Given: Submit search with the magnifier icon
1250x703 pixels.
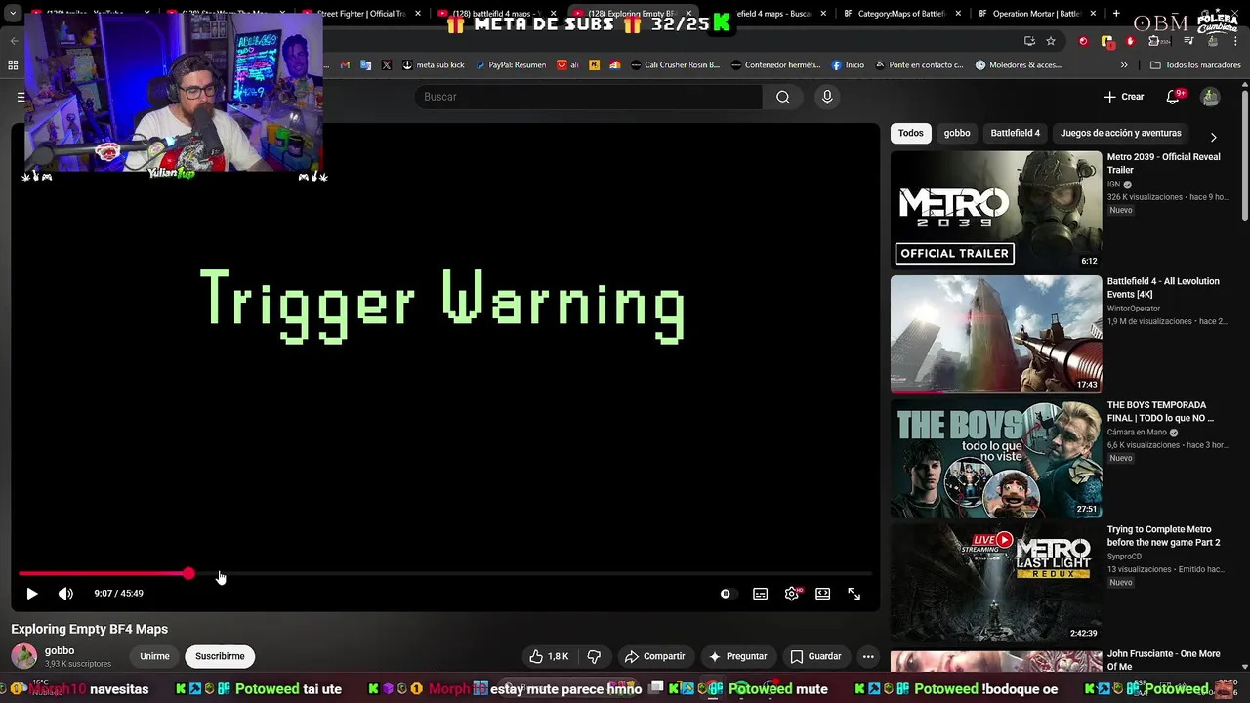Looking at the screenshot, I should tap(782, 97).
